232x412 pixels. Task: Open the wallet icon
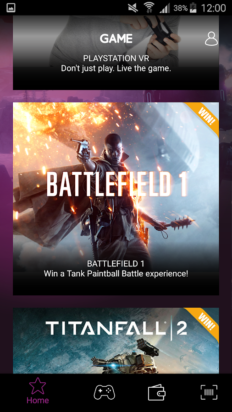coord(157,392)
